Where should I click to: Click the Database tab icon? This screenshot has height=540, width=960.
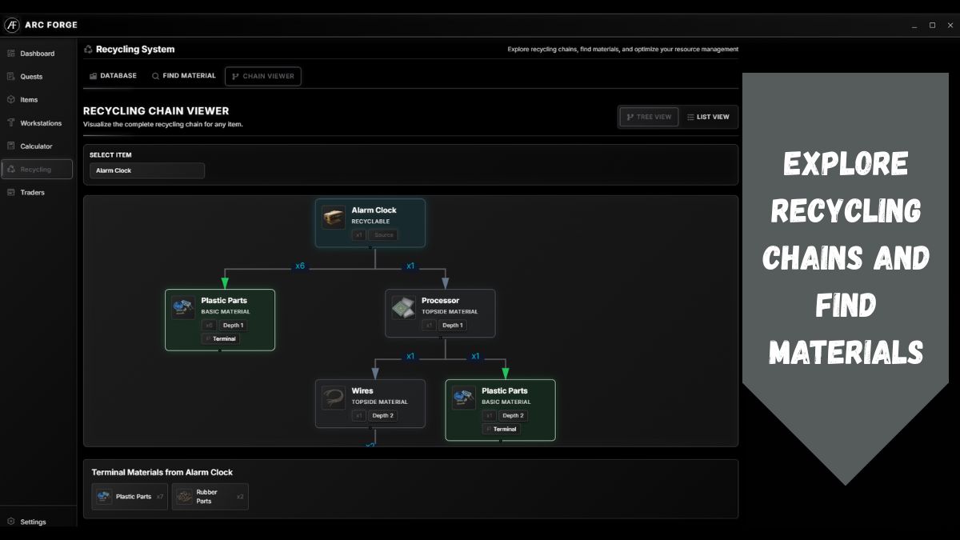(93, 76)
